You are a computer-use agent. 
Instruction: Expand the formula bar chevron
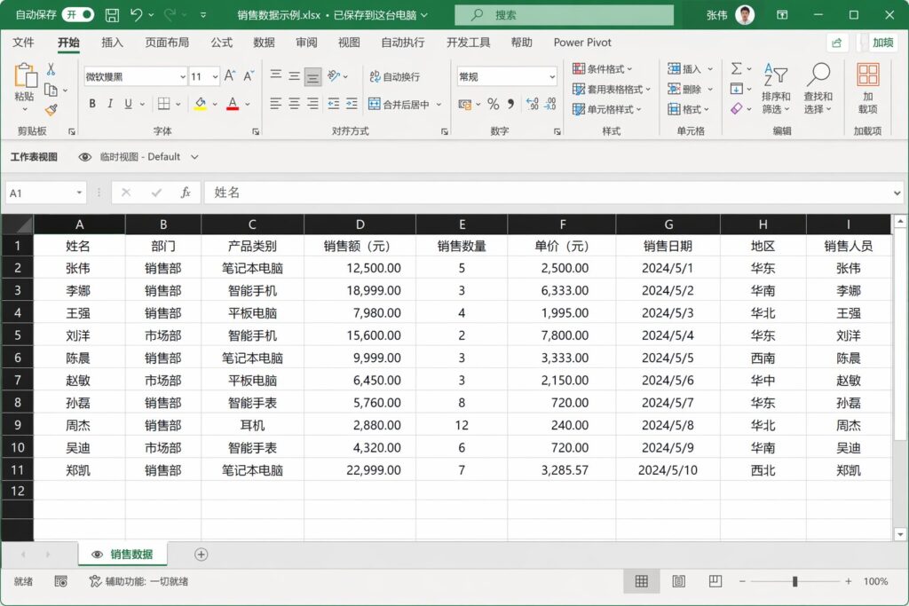pyautogui.click(x=897, y=193)
